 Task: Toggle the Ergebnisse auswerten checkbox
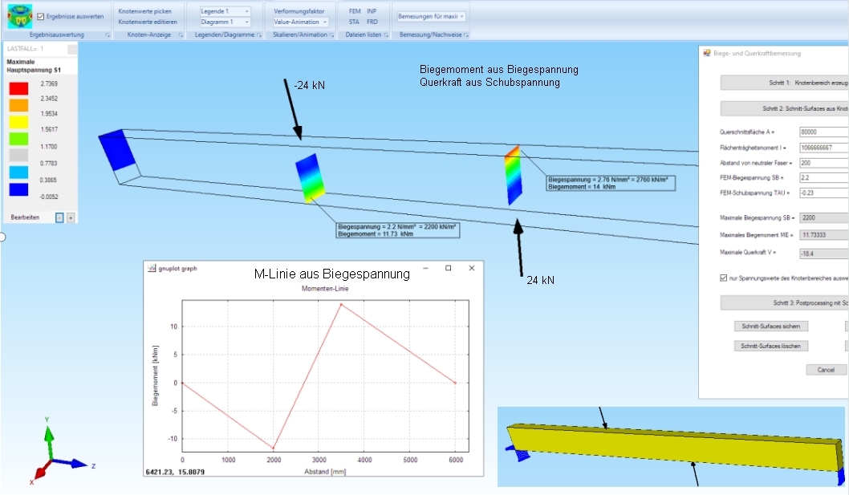tap(41, 16)
